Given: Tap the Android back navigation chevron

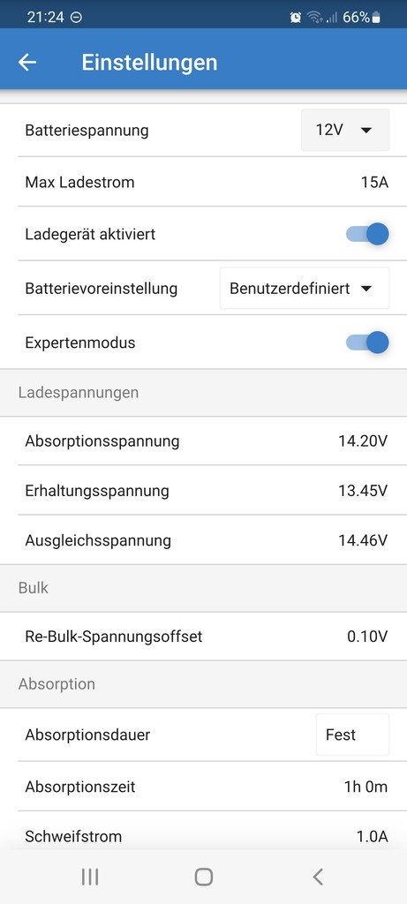Looking at the screenshot, I should coord(318,877).
